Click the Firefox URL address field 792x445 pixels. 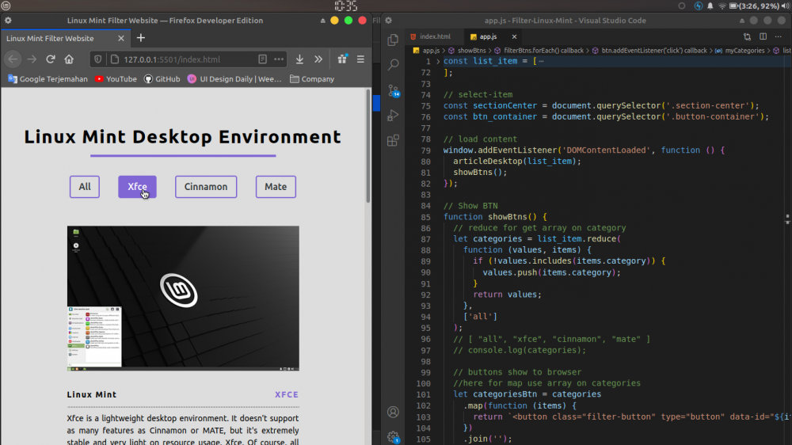tap(187, 59)
